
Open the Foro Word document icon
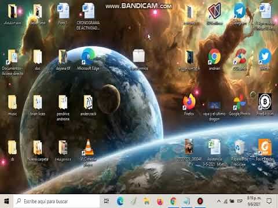pyautogui.click(x=63, y=12)
